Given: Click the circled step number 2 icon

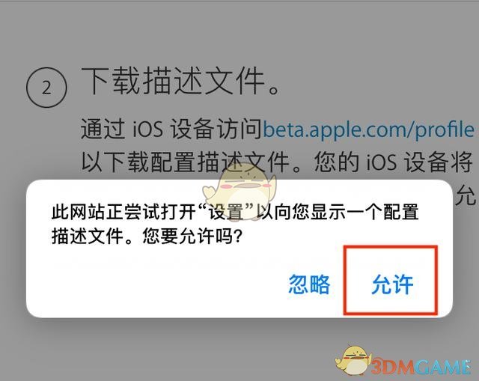Looking at the screenshot, I should pyautogui.click(x=46, y=88).
